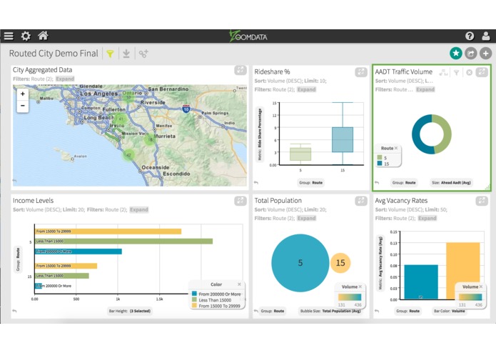496x353 pixels.
Task: Open Bar Height (3 Selected) selector
Action: pos(130,311)
